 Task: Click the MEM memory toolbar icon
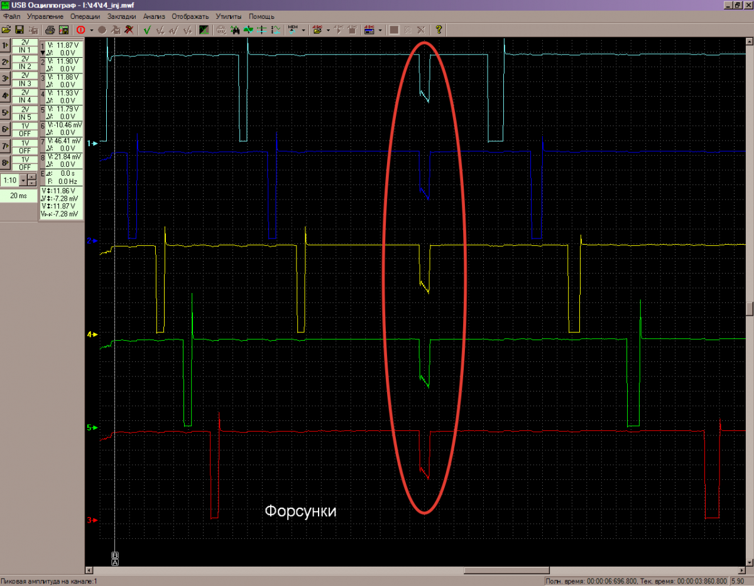click(x=292, y=29)
